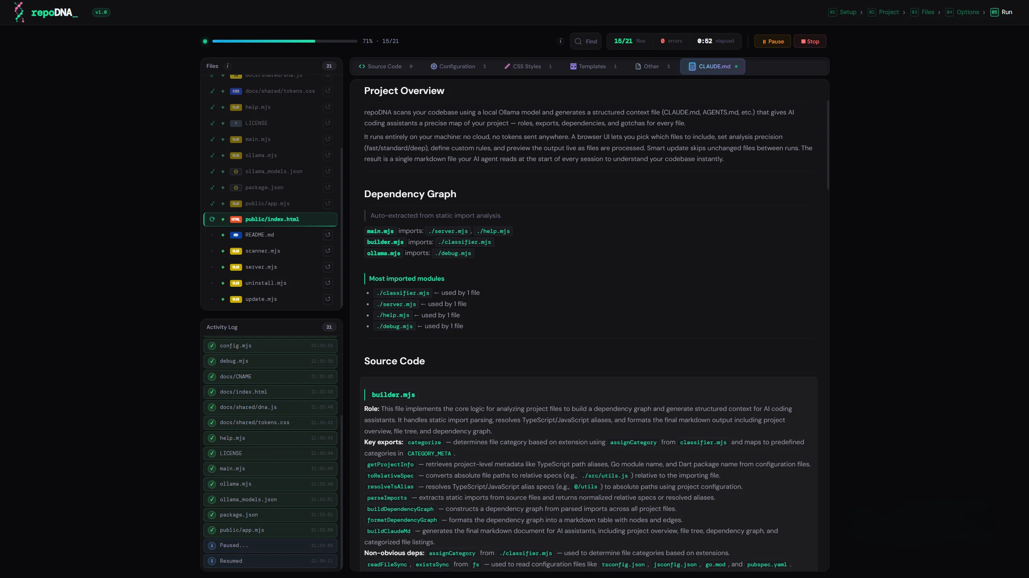The width and height of the screenshot is (1029, 578).
Task: Open step 04 Options
Action: click(962, 12)
